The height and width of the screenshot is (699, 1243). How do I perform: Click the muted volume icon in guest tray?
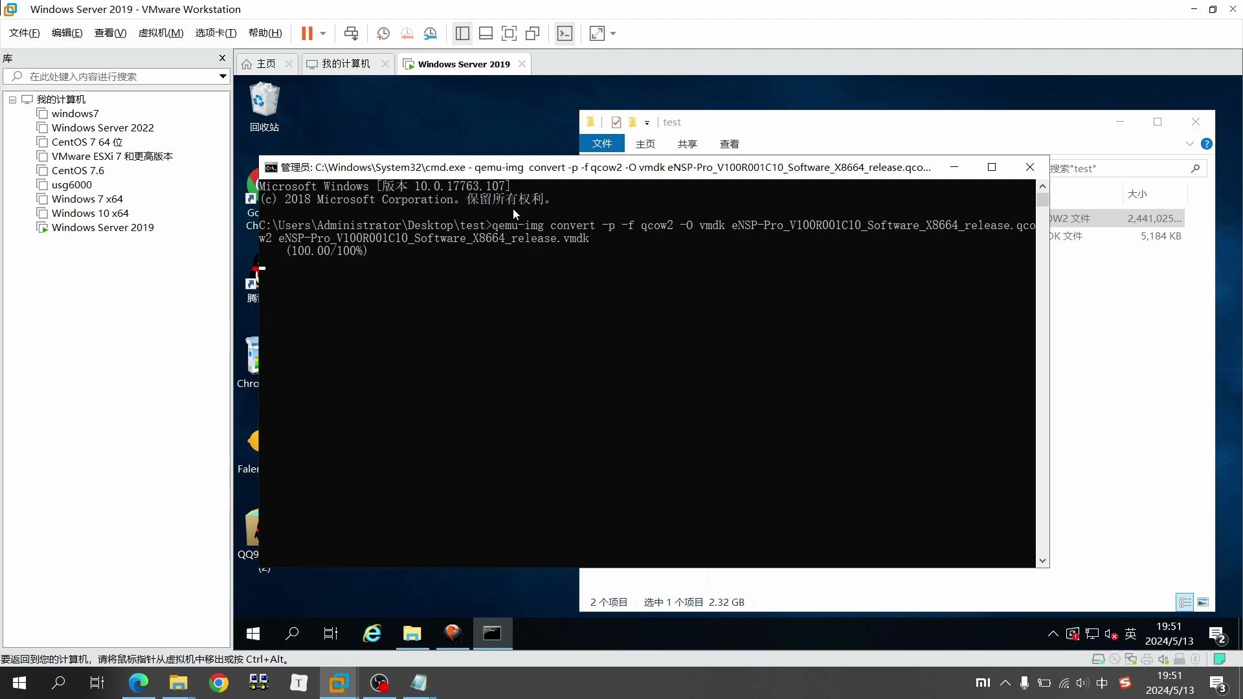coord(1111,634)
